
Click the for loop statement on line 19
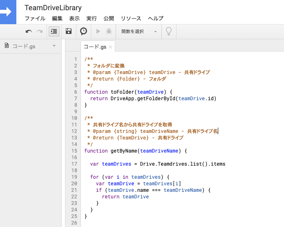point(130,177)
